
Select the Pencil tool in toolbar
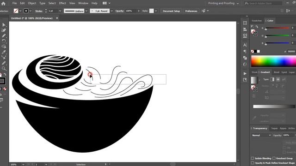(4, 36)
